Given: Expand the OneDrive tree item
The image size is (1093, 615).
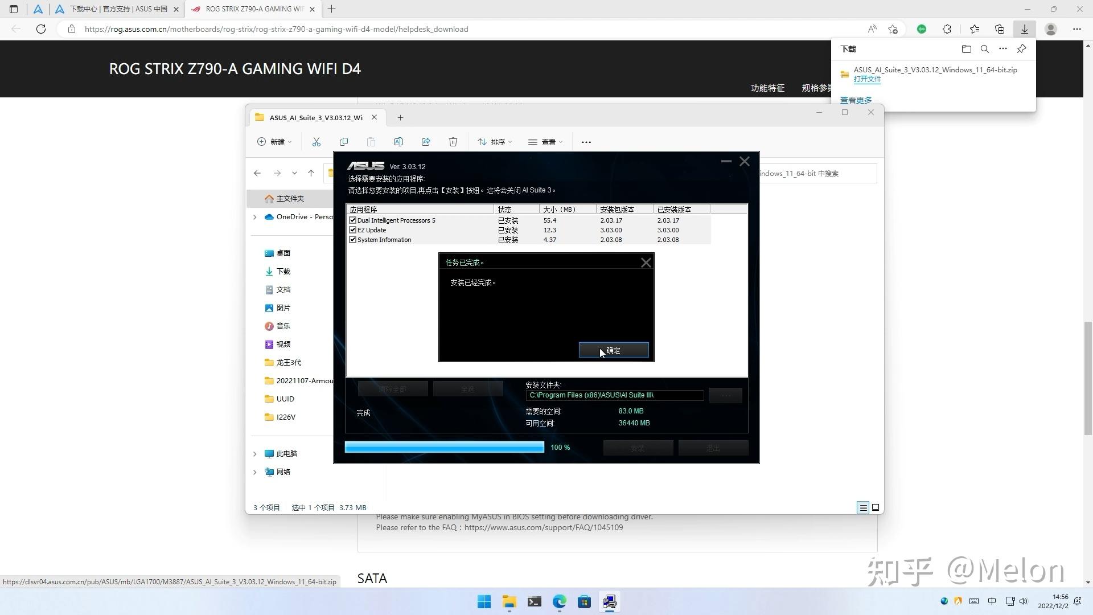Looking at the screenshot, I should (255, 217).
